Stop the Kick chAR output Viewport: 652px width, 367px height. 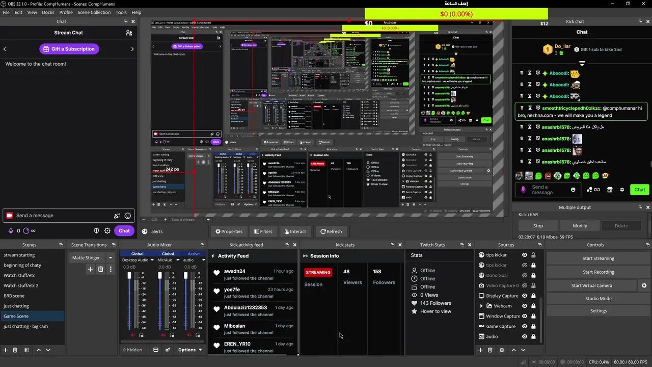click(538, 226)
